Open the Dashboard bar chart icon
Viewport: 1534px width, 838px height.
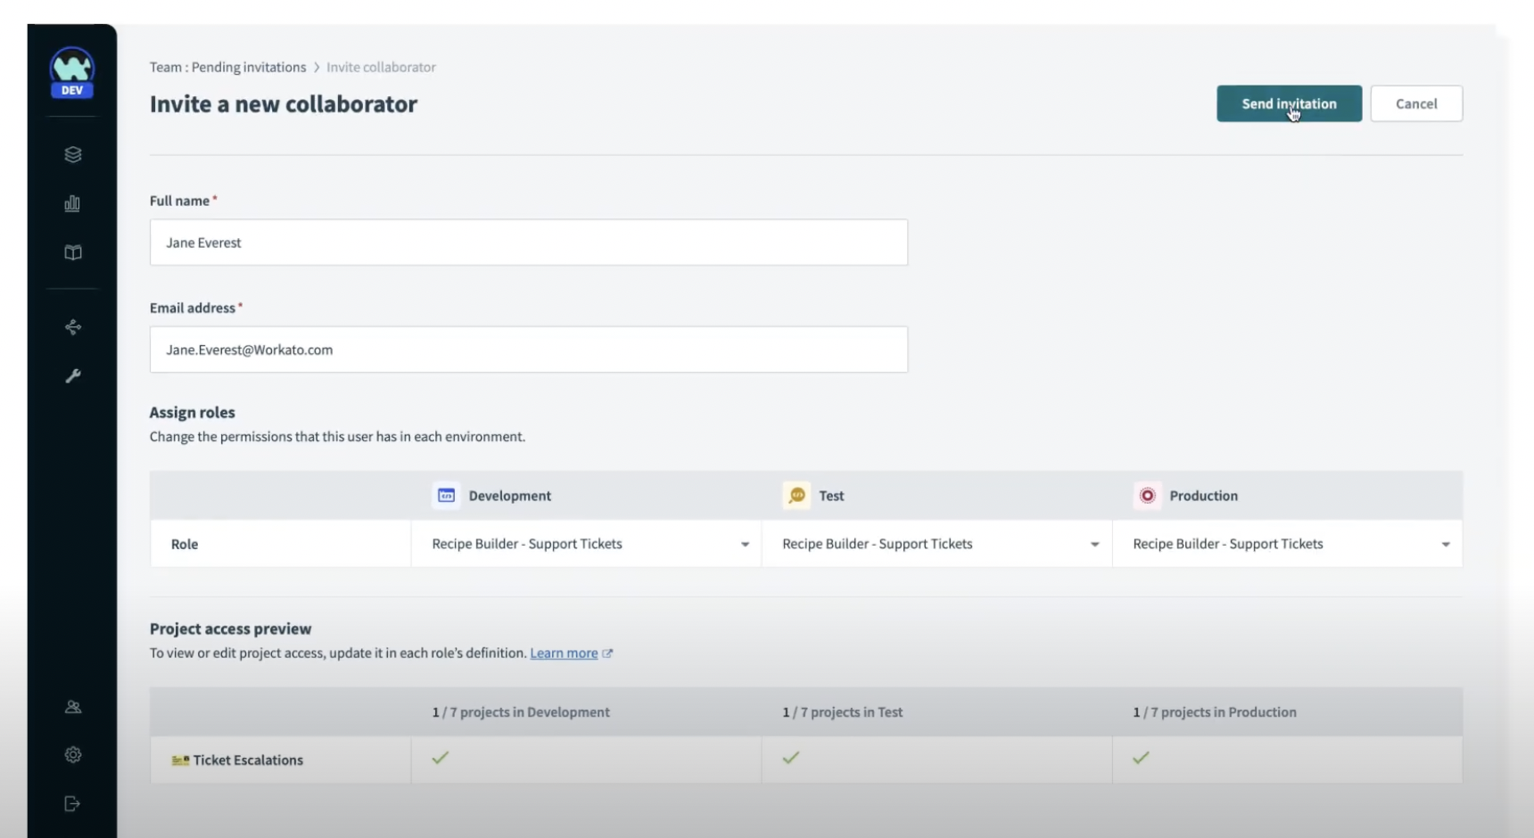point(73,203)
